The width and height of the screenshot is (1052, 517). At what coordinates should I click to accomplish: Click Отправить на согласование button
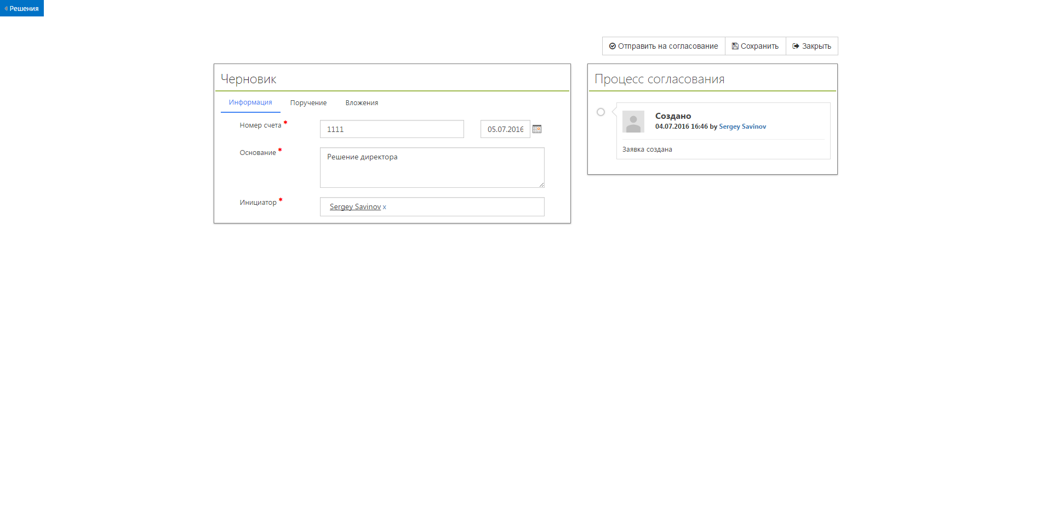pyautogui.click(x=664, y=46)
